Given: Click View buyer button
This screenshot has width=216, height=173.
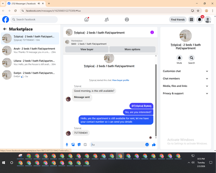Looking at the screenshot, I should click(x=87, y=49).
